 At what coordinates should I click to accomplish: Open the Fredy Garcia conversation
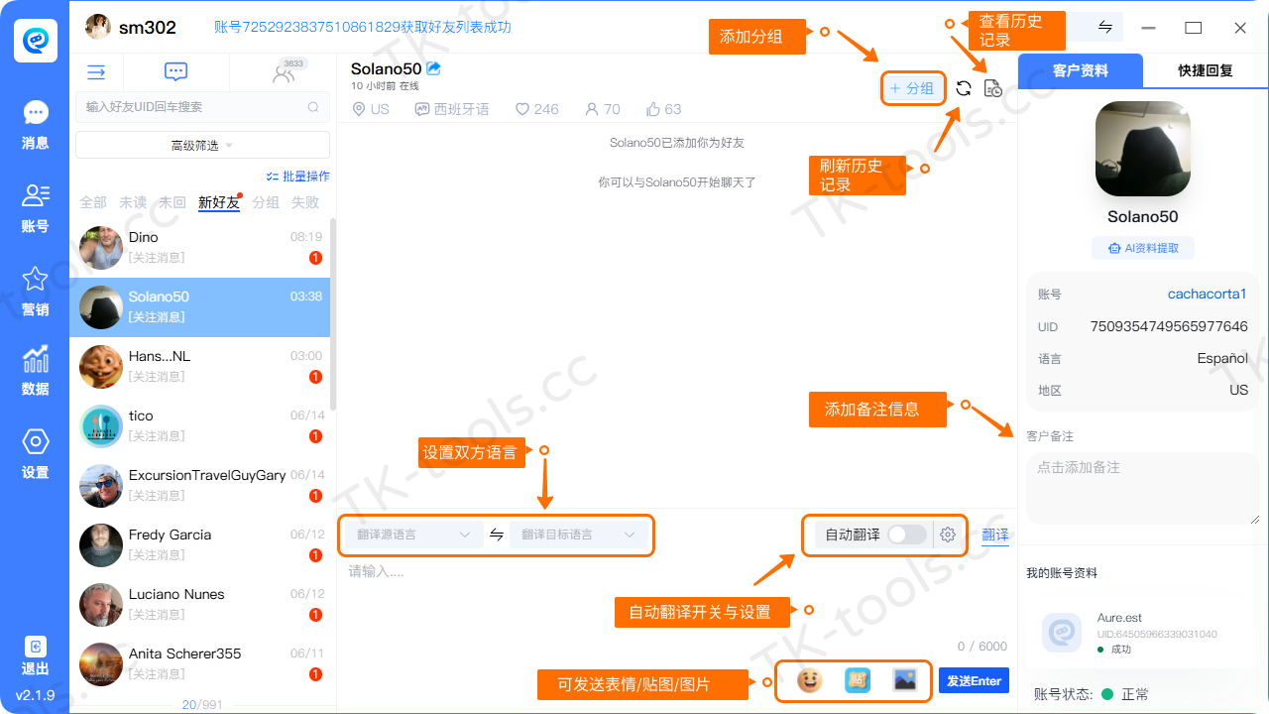(x=200, y=545)
